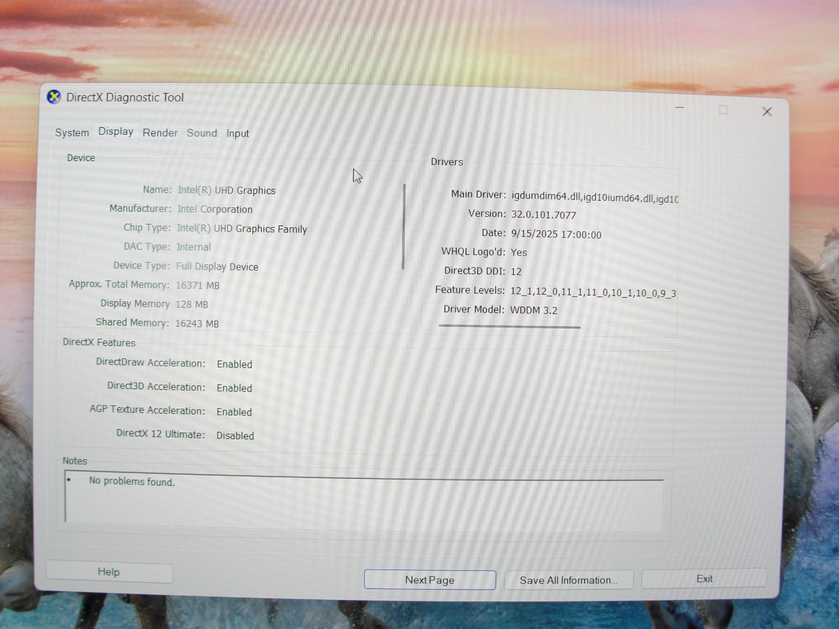Click the 'DirectX Diagnostic Tool' title text
Viewport: 839px width, 629px height.
point(125,97)
